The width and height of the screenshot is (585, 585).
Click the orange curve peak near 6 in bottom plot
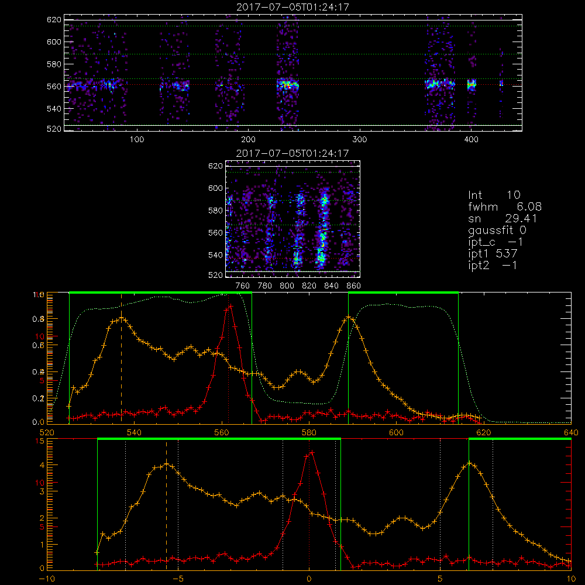(x=470, y=464)
